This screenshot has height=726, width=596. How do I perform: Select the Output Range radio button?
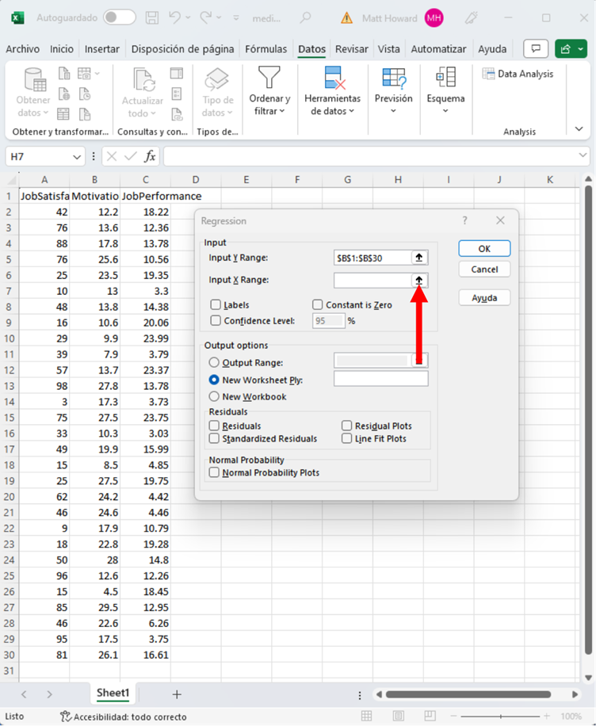coord(214,363)
